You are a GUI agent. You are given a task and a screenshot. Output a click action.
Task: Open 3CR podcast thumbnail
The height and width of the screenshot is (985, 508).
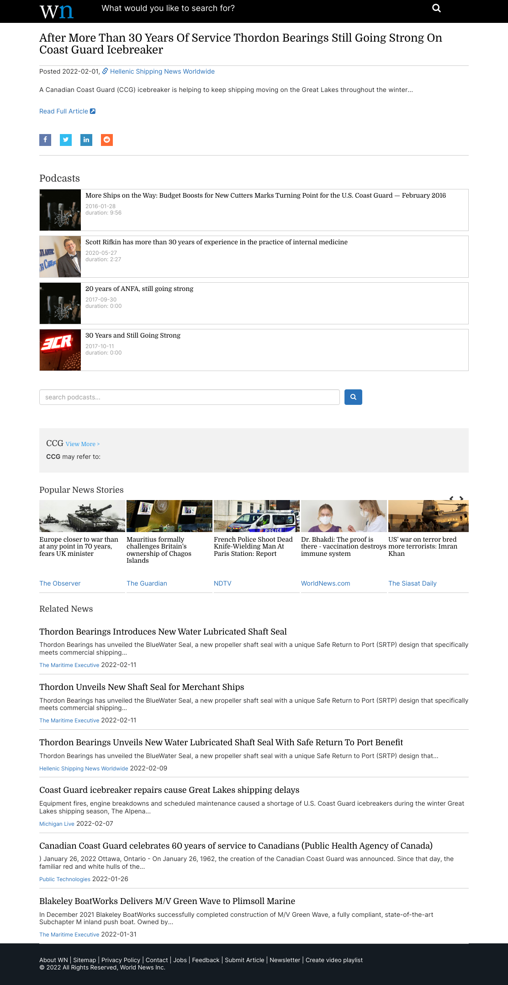click(x=60, y=350)
